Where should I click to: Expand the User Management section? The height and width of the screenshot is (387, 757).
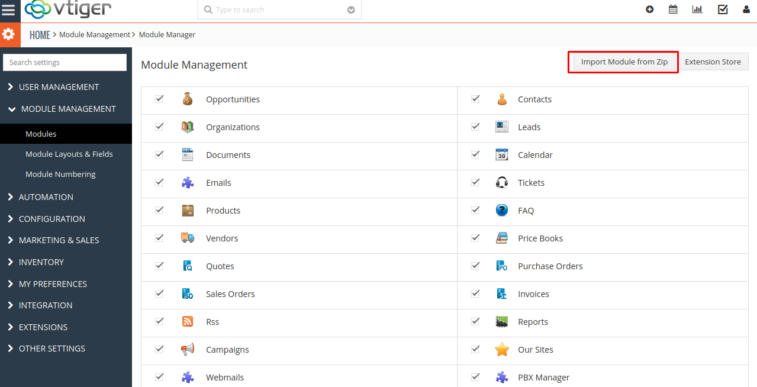[59, 87]
